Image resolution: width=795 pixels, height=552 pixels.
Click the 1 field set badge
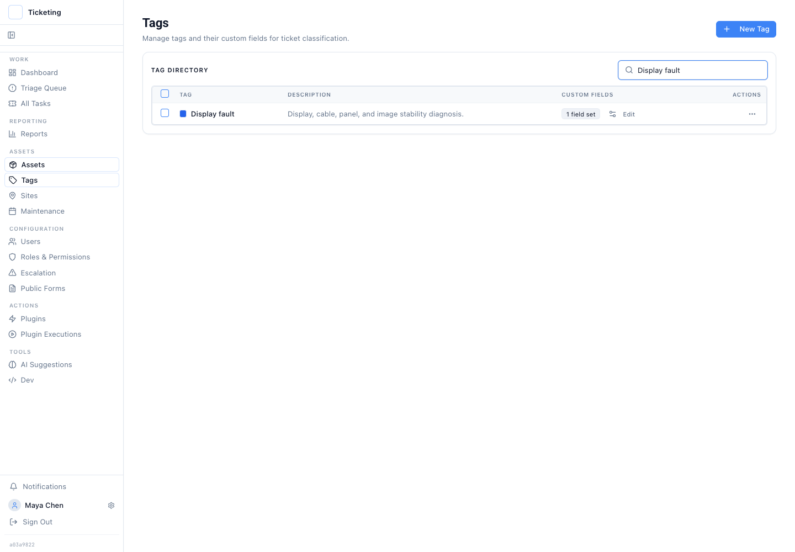click(x=581, y=114)
